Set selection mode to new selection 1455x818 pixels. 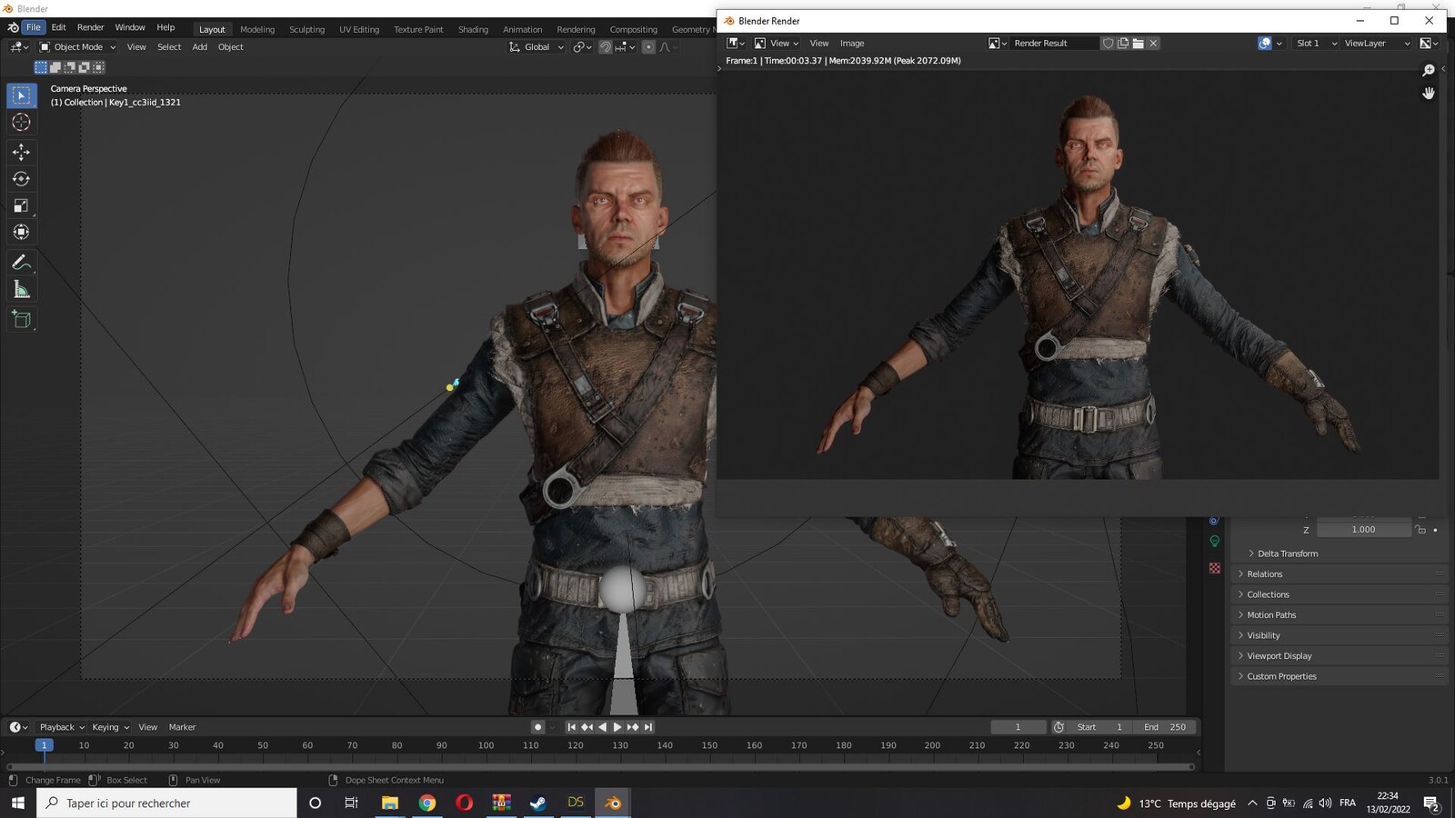[40, 67]
